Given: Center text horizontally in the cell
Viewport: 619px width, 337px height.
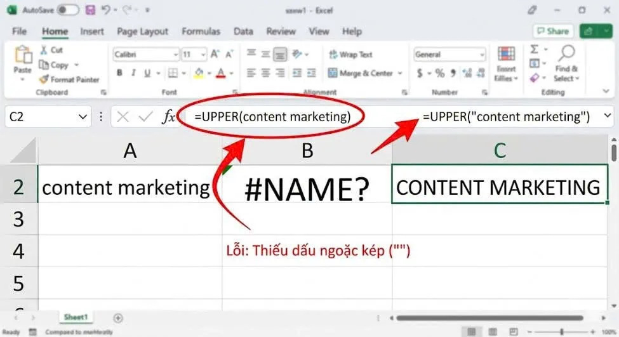Looking at the screenshot, I should [x=265, y=73].
